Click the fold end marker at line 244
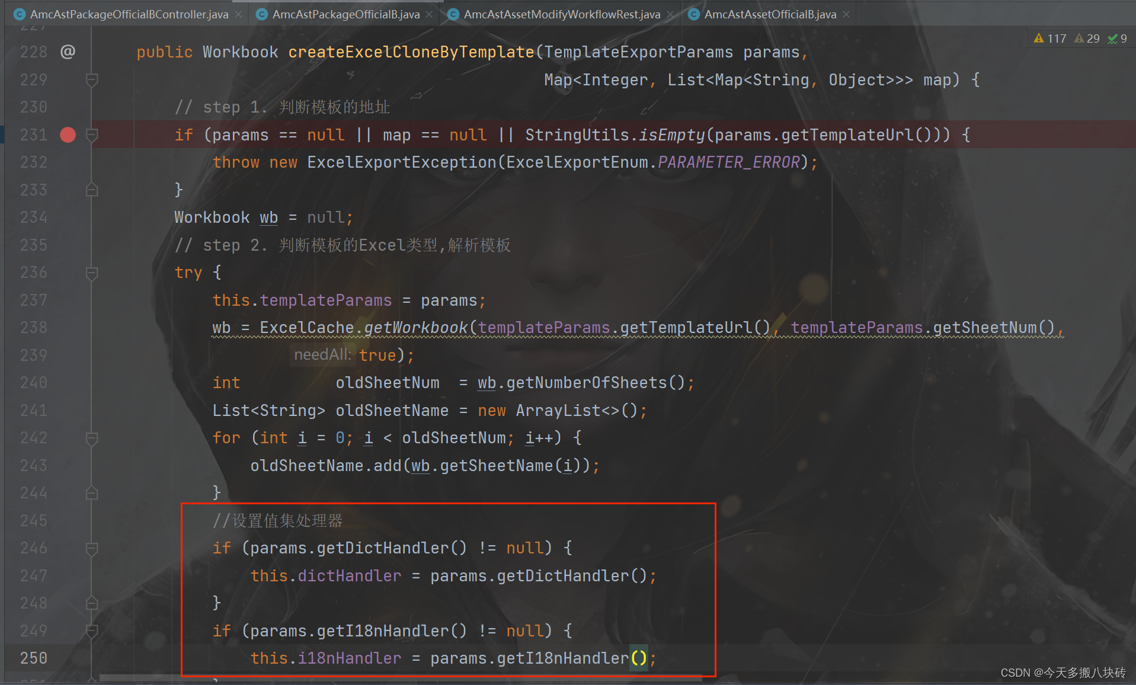 point(92,492)
